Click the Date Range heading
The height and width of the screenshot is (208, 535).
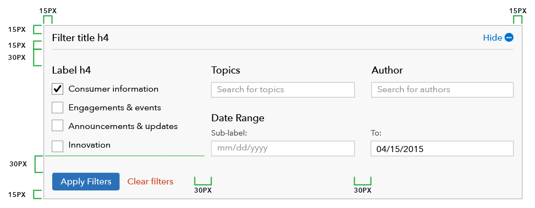[238, 118]
